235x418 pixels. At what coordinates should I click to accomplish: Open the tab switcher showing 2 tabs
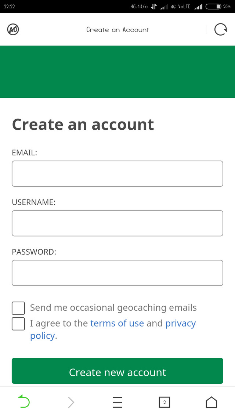coord(164,402)
